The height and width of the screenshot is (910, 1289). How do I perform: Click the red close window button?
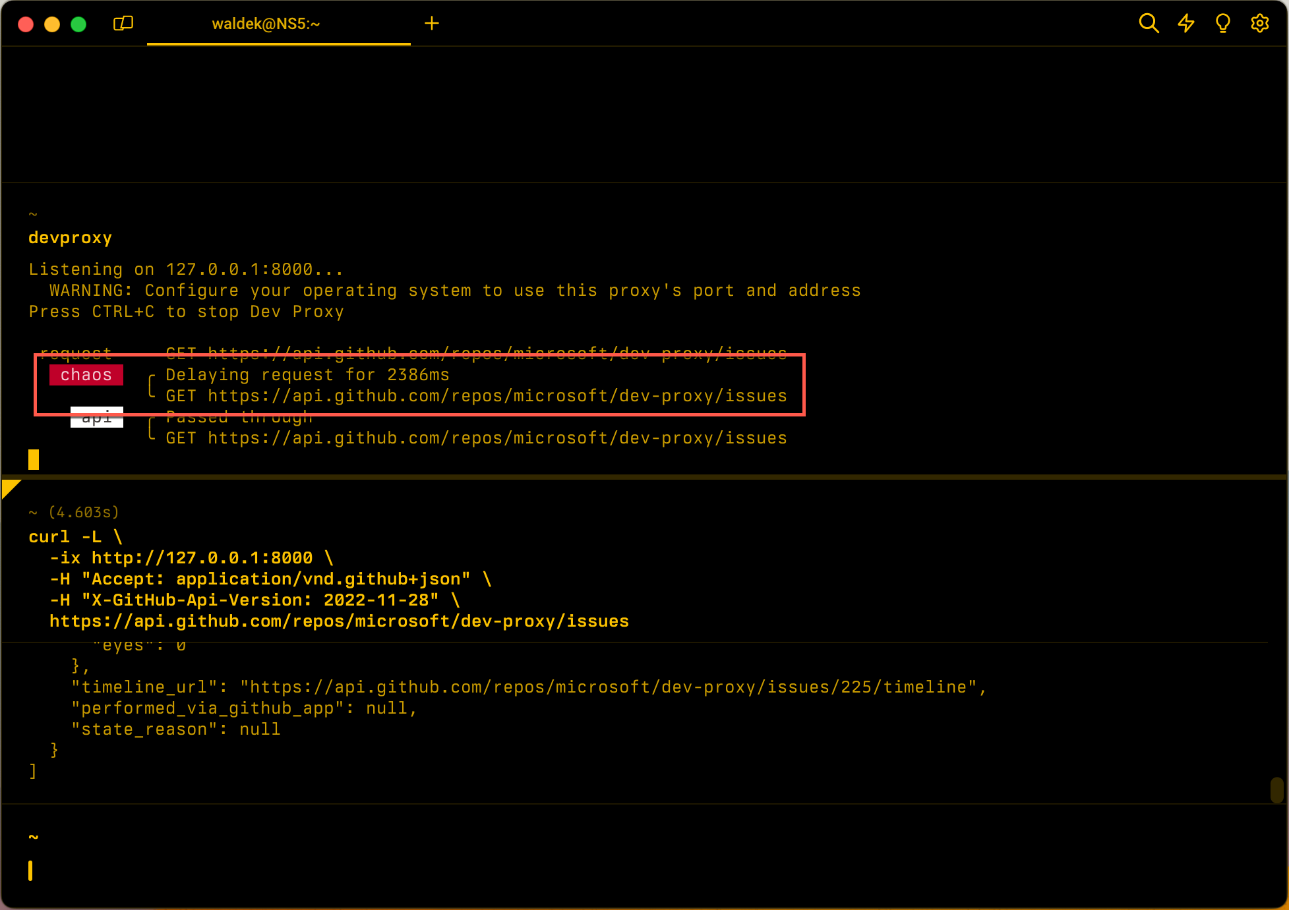click(x=26, y=24)
